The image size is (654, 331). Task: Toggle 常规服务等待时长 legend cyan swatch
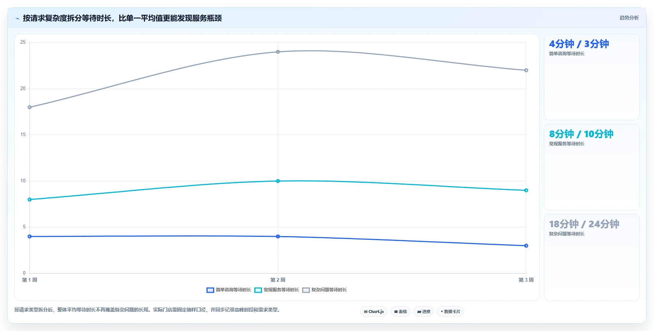coord(258,290)
